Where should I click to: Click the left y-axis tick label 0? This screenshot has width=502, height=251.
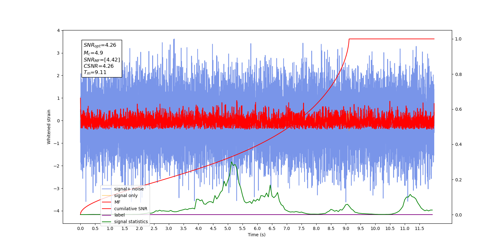coord(58,121)
